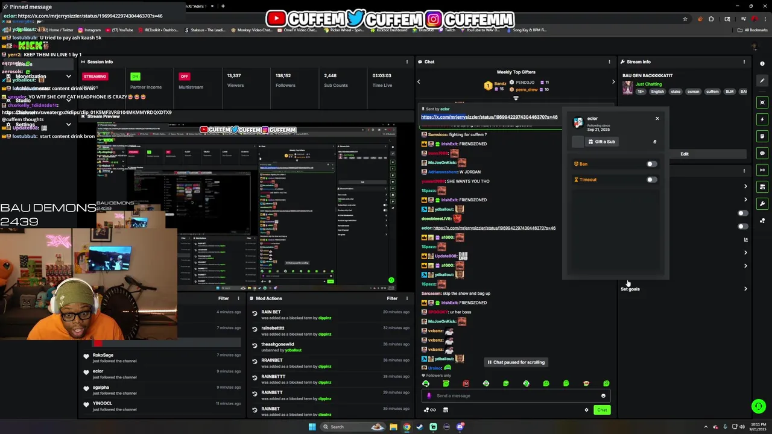Click the shop icon below message box
This screenshot has width=772, height=434.
[446, 410]
